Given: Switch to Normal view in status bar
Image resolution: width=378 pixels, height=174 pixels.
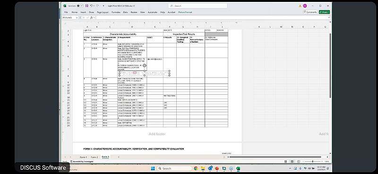Looking at the screenshot, I should point(286,161).
